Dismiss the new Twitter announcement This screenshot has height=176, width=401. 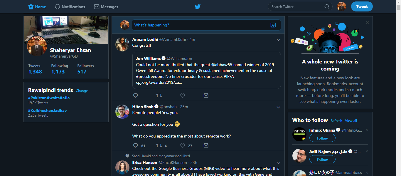coord(367,23)
